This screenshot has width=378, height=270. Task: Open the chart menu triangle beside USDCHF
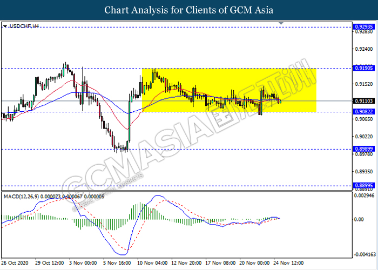pyautogui.click(x=5, y=26)
